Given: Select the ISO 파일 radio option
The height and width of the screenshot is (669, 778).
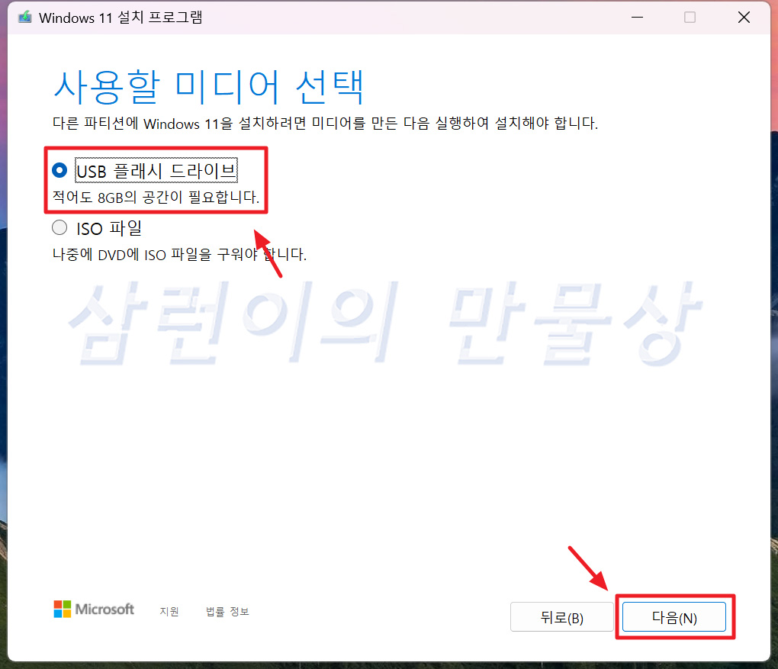Looking at the screenshot, I should [59, 228].
